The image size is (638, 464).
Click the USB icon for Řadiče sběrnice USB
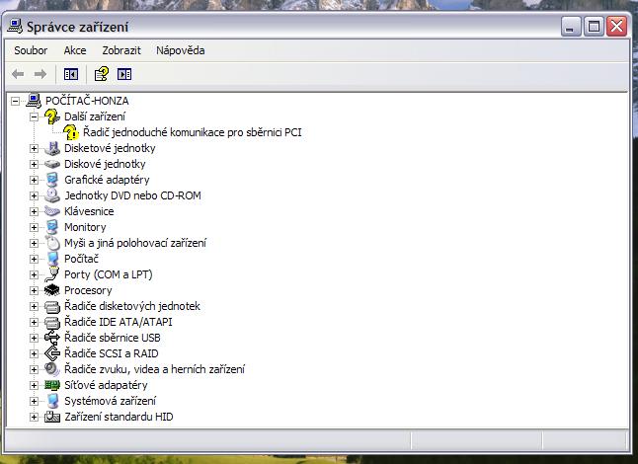(x=52, y=338)
